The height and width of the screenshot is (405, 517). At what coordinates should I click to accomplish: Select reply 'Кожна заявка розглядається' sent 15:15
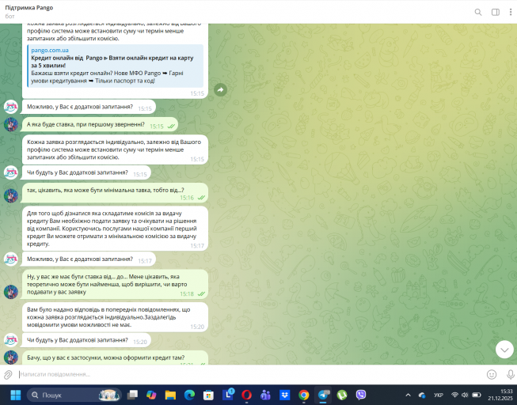(x=115, y=150)
